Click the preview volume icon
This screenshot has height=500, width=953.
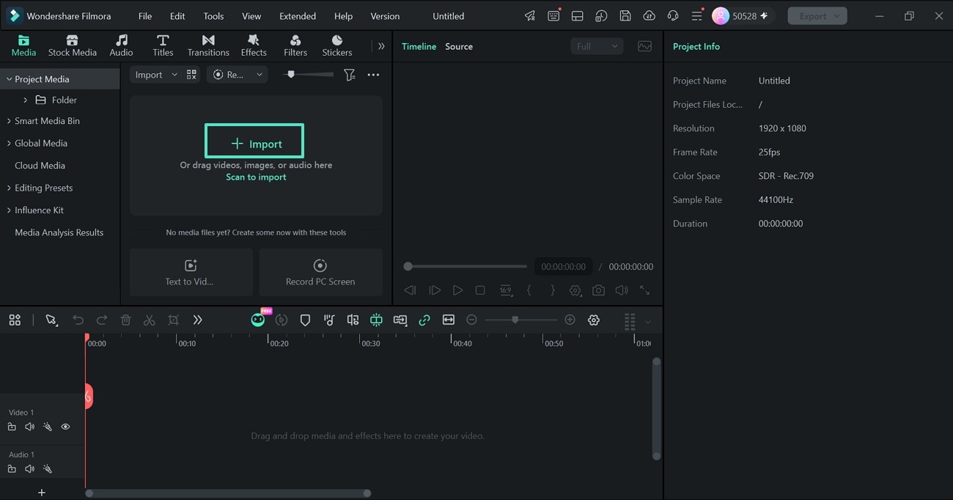(x=622, y=290)
